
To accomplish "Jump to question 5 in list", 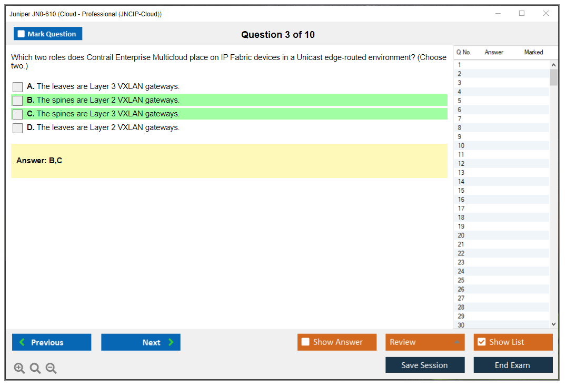I will tap(460, 101).
